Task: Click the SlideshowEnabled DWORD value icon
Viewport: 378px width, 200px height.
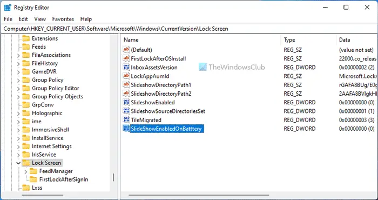Action: point(126,102)
